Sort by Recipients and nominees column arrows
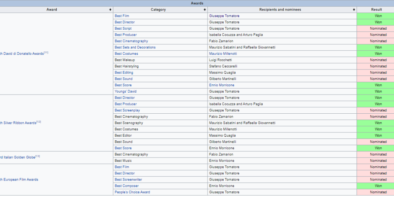394x197 pixels. click(x=354, y=9)
